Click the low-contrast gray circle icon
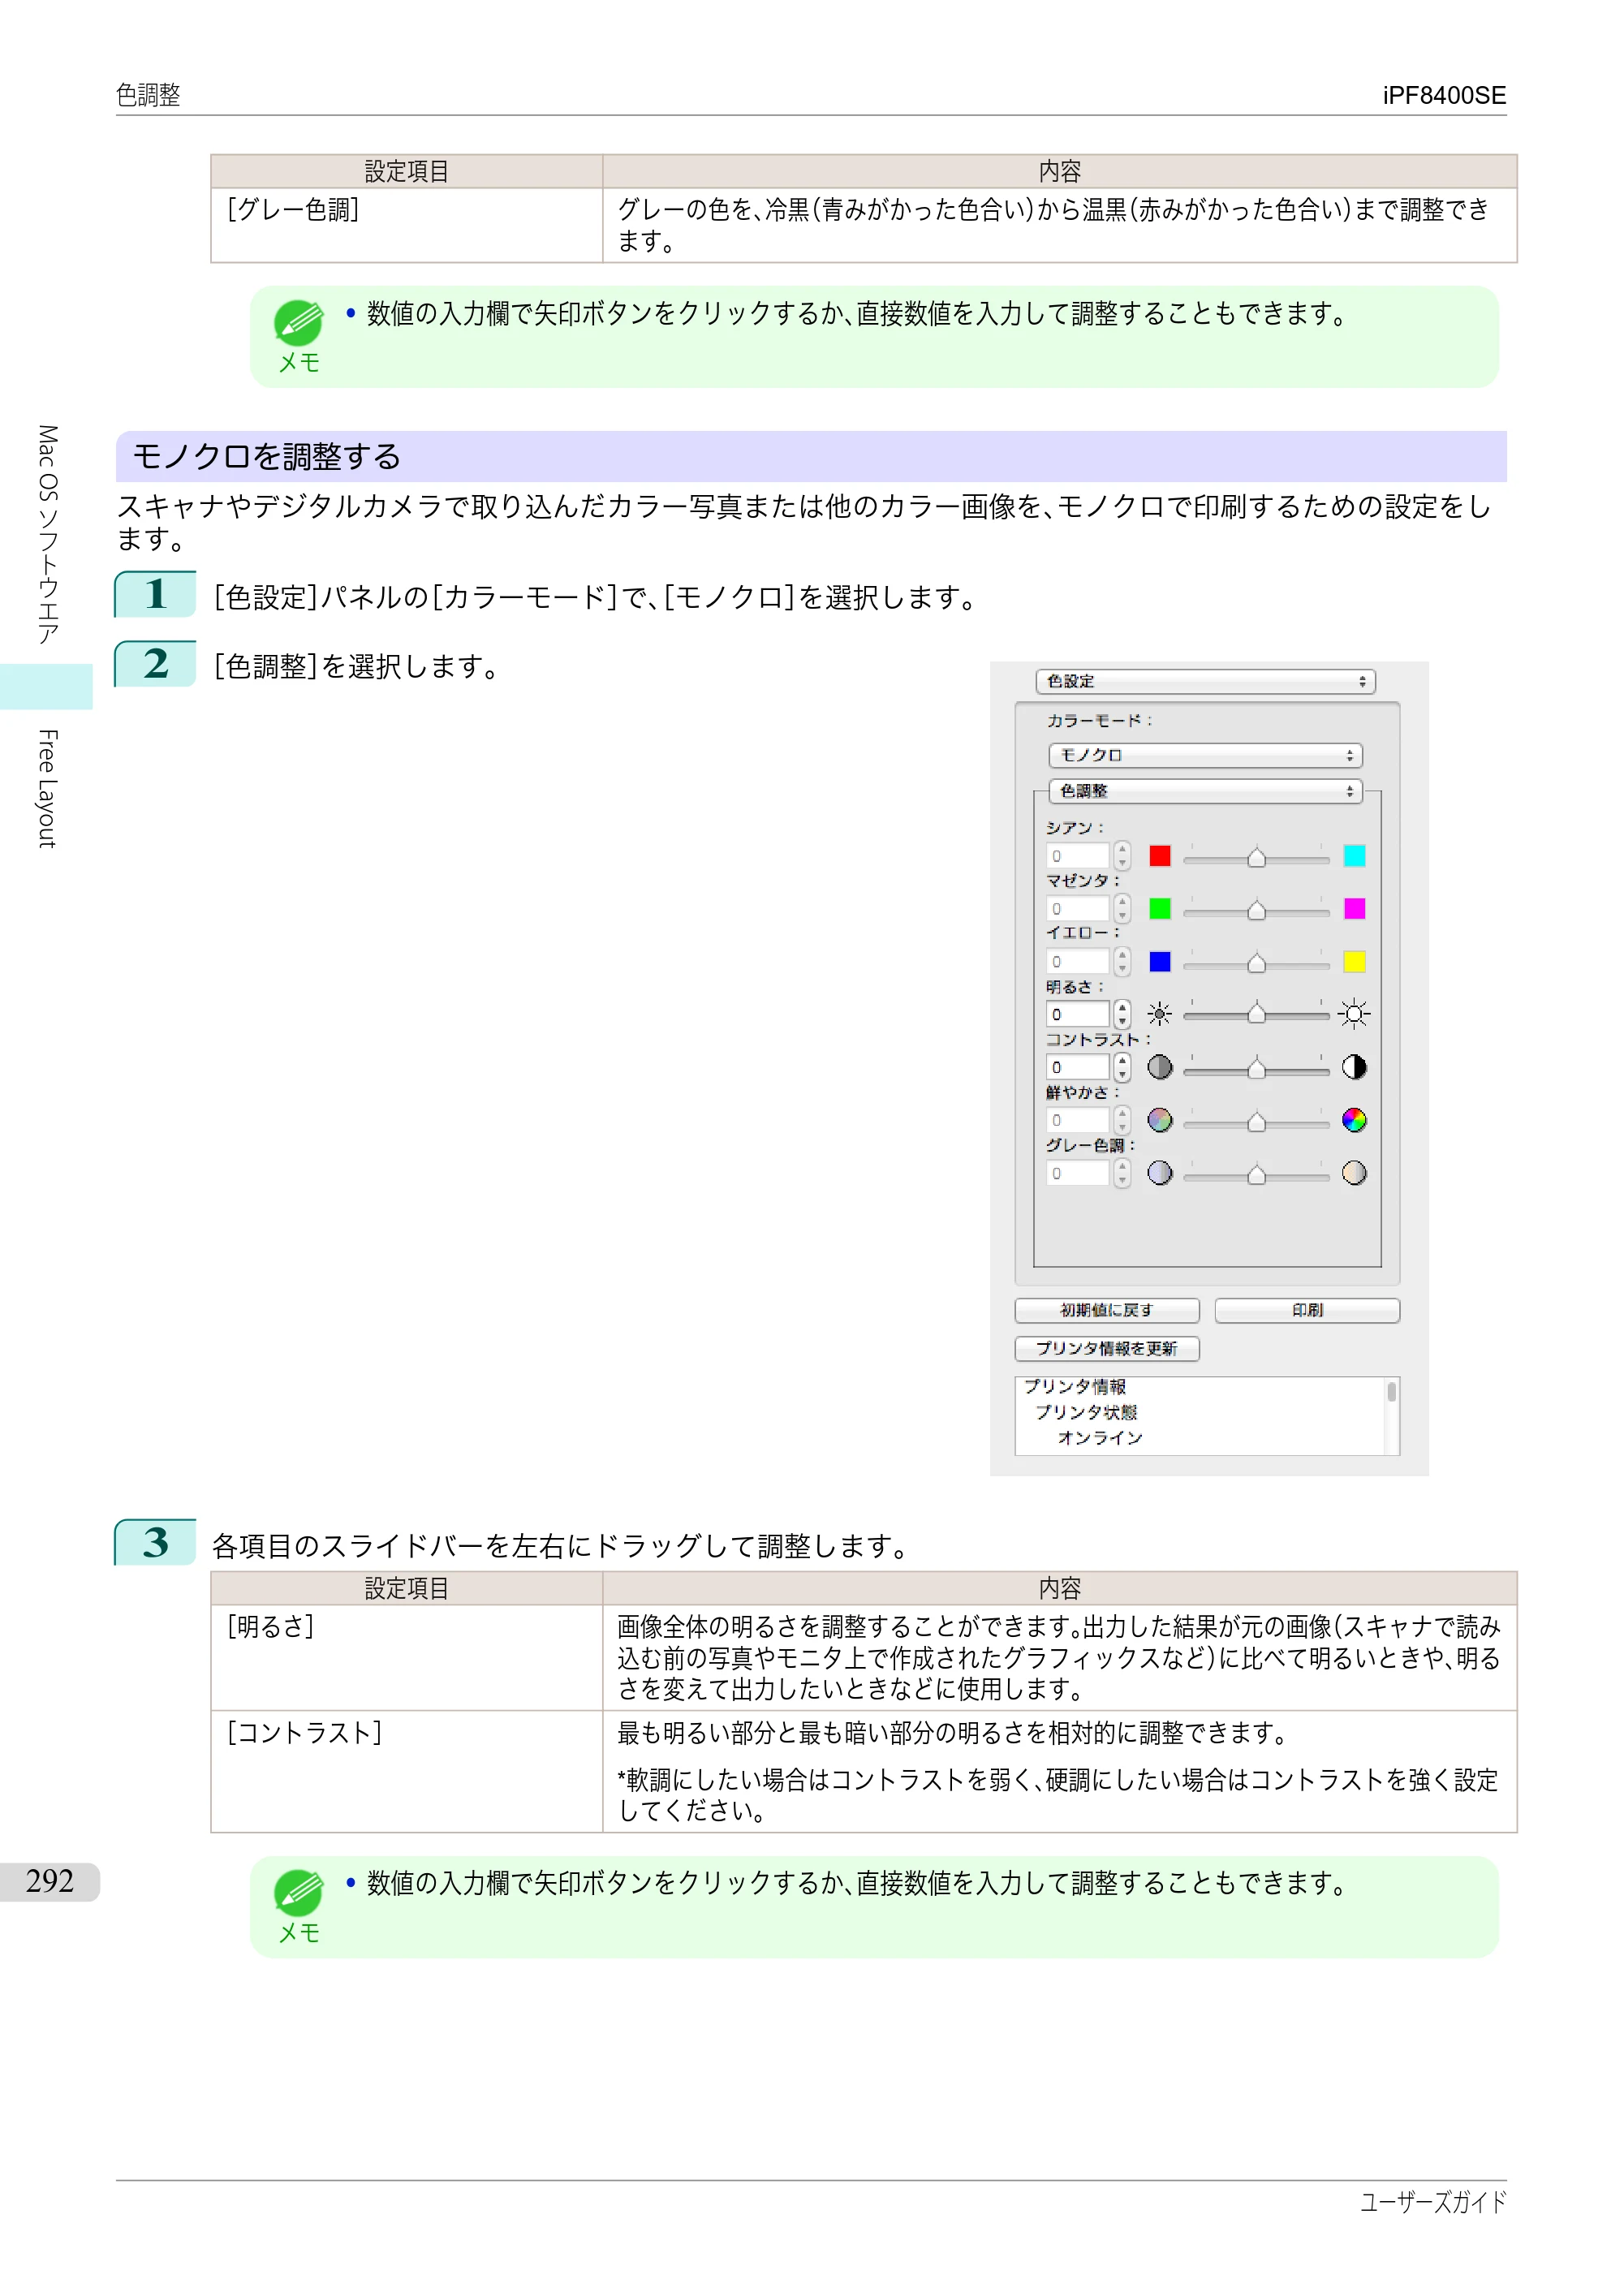1624x2296 pixels. 1160,1068
